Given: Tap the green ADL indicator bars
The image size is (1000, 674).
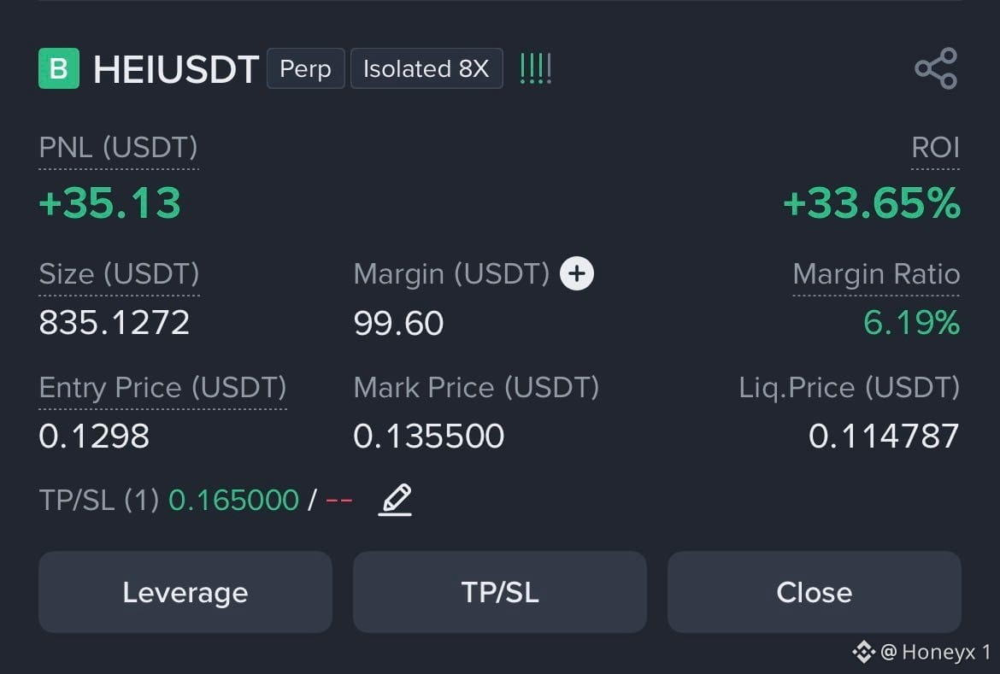Looking at the screenshot, I should click(535, 68).
